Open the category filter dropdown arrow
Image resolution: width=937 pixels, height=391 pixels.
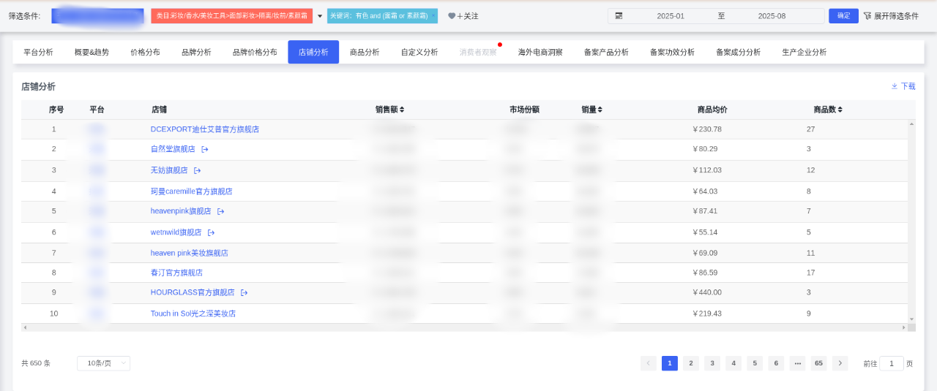tap(319, 16)
